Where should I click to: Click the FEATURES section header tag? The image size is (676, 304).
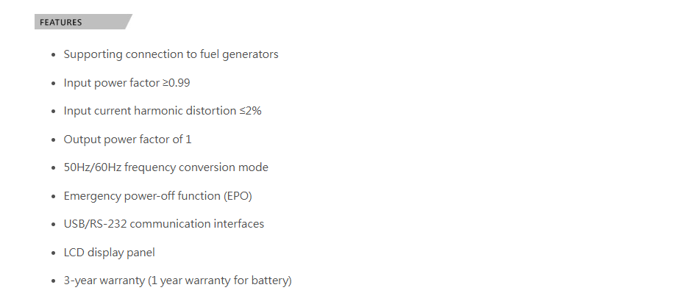click(62, 22)
